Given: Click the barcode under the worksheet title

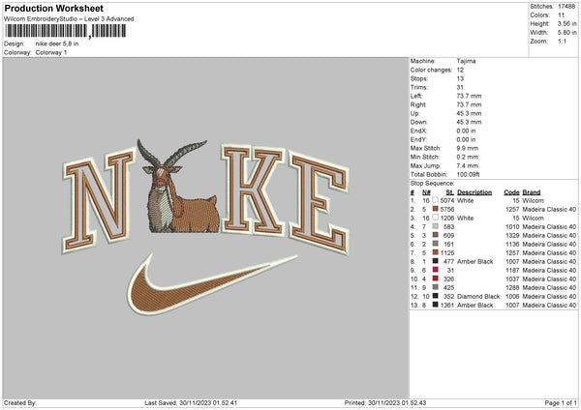Looking at the screenshot, I should pos(66,31).
